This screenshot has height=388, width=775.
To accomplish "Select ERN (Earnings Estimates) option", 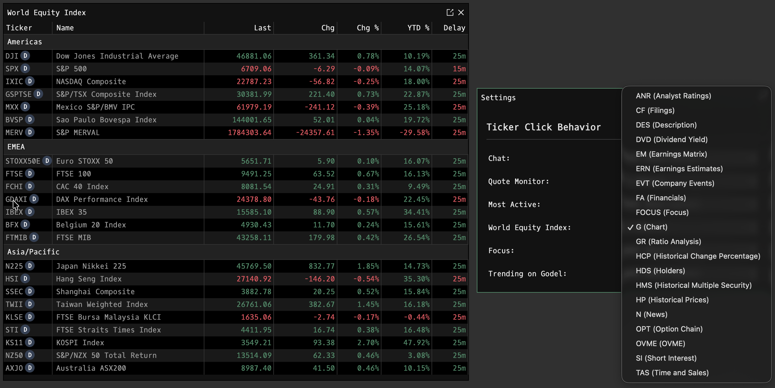I will pyautogui.click(x=696, y=169).
